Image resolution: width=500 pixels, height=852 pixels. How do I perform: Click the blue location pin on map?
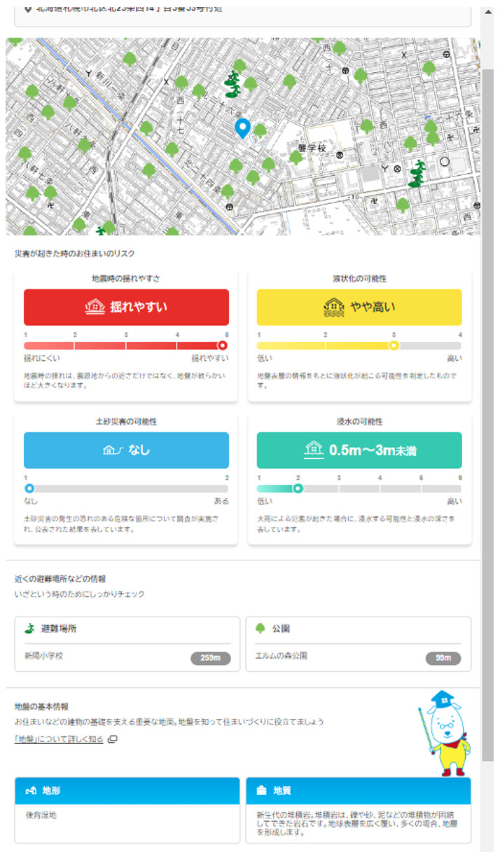tap(242, 128)
